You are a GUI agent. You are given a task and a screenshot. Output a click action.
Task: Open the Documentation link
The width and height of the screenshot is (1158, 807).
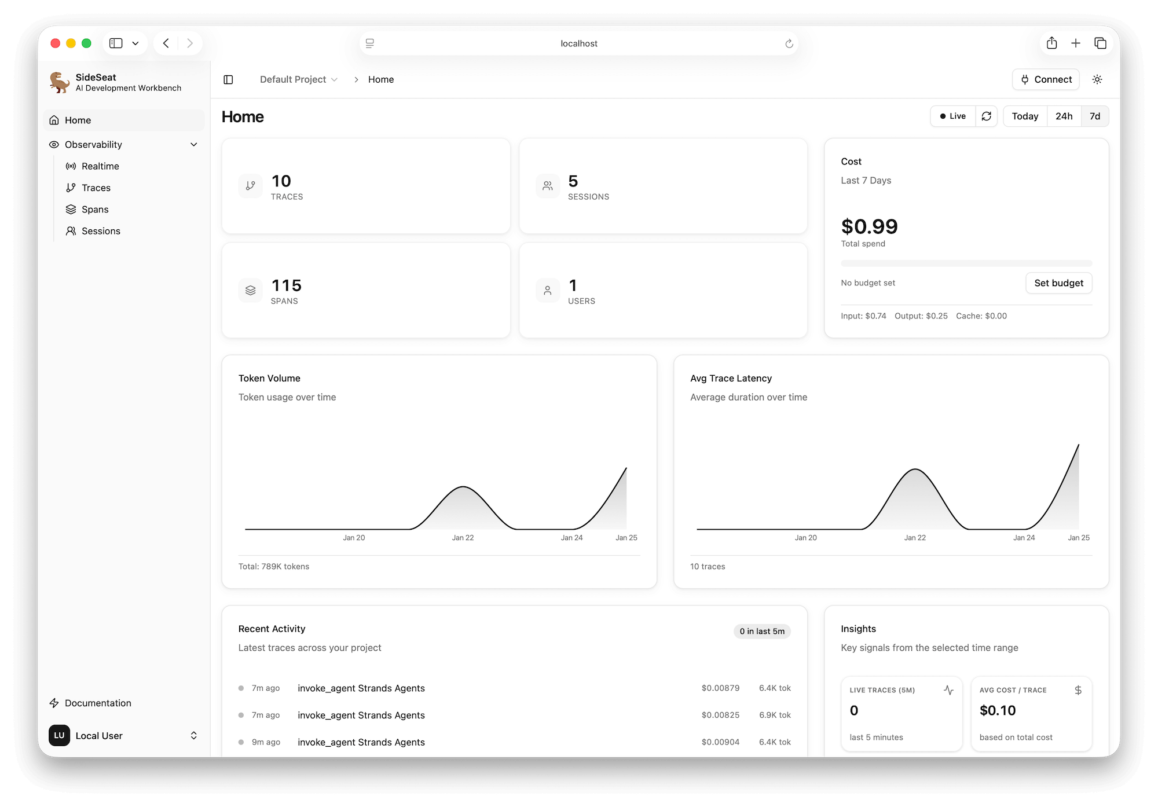coord(97,703)
